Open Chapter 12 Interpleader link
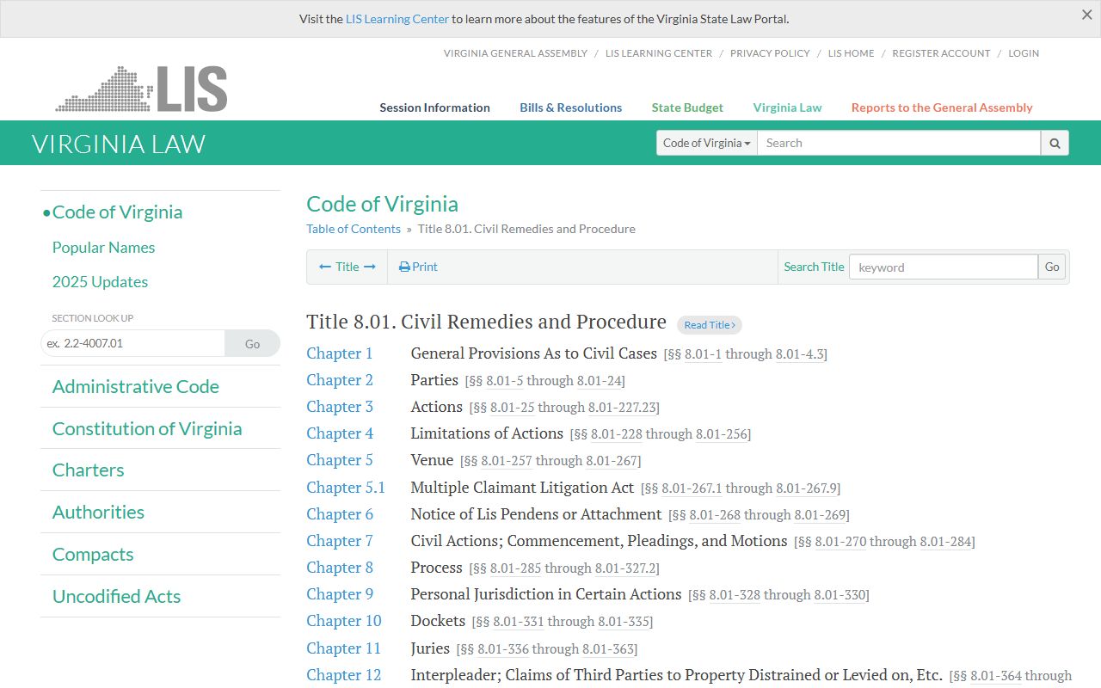Image resolution: width=1101 pixels, height=688 pixels. pos(344,675)
